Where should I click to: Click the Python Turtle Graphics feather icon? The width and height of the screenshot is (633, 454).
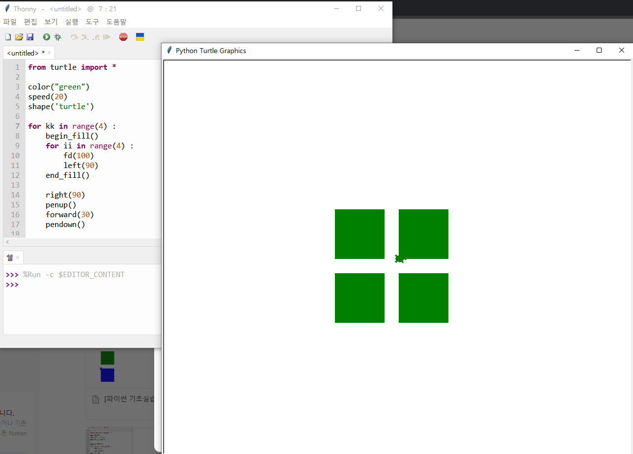point(169,50)
